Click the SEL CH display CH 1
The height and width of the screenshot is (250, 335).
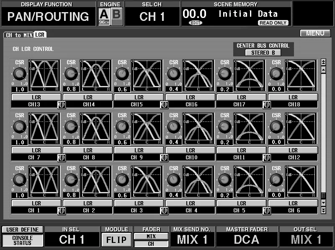click(x=152, y=17)
